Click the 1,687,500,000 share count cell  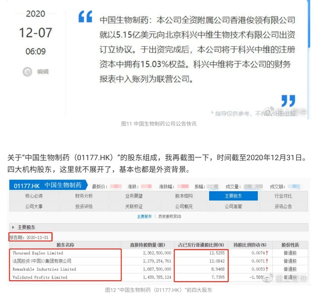pos(157,269)
